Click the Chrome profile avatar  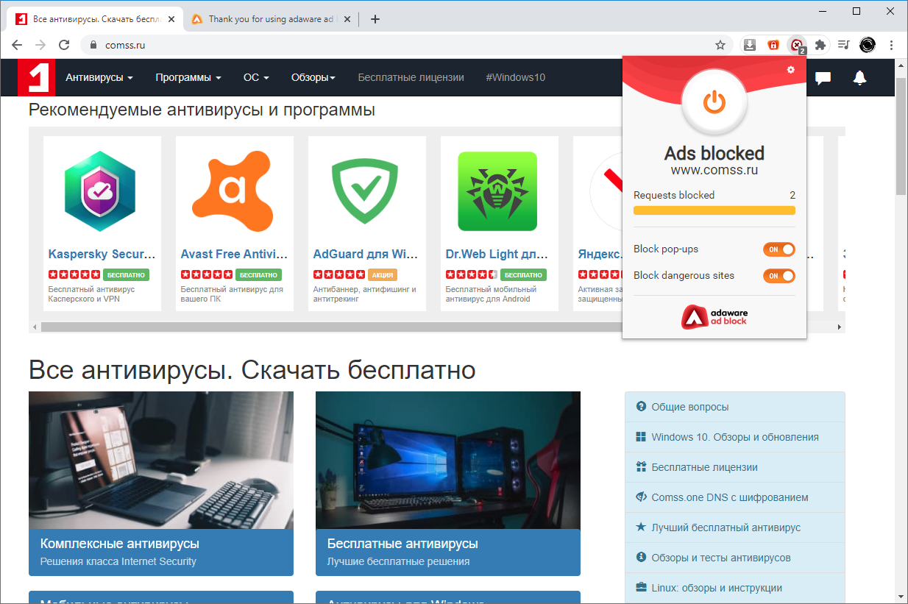868,45
